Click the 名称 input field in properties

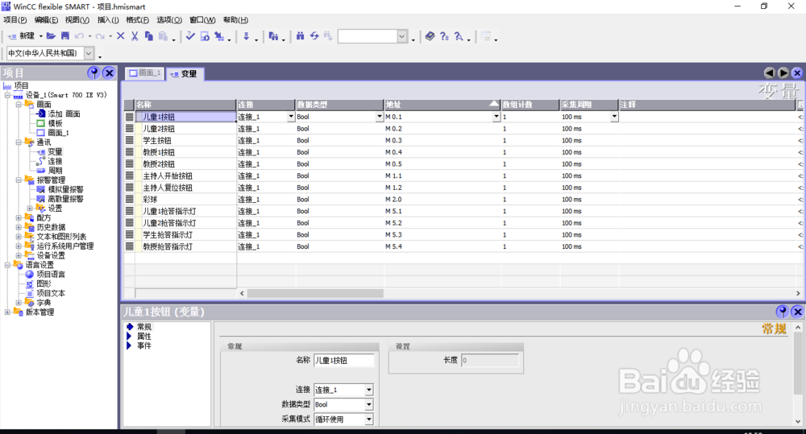tap(344, 361)
